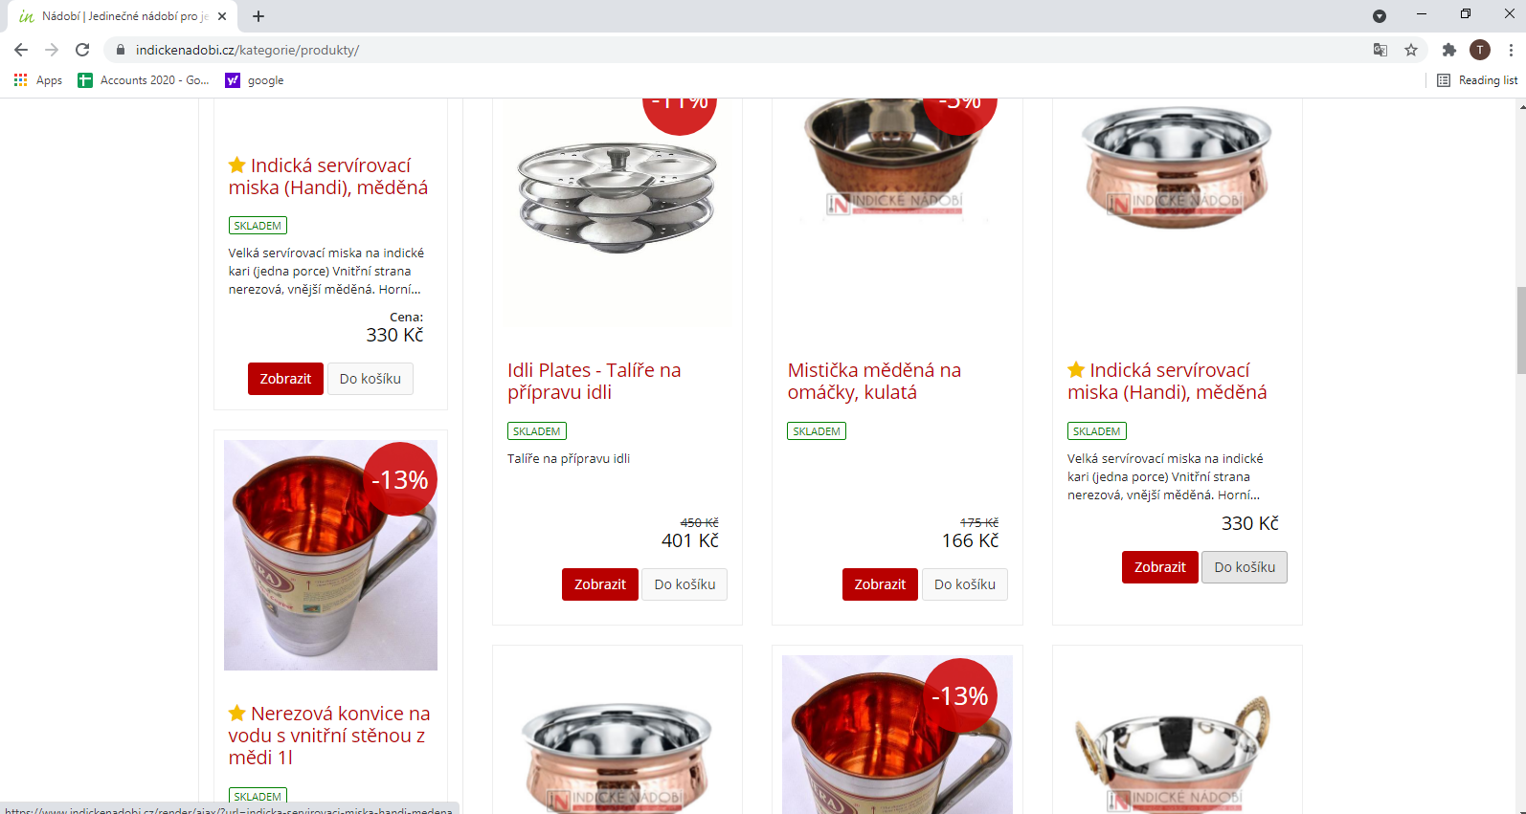This screenshot has width=1526, height=814.
Task: Open a new browser tab
Action: pyautogui.click(x=258, y=16)
